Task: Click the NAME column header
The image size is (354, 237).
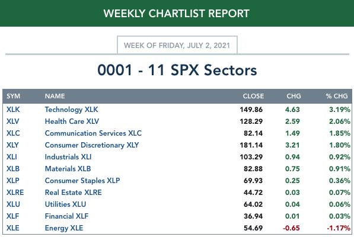Action: click(x=55, y=96)
